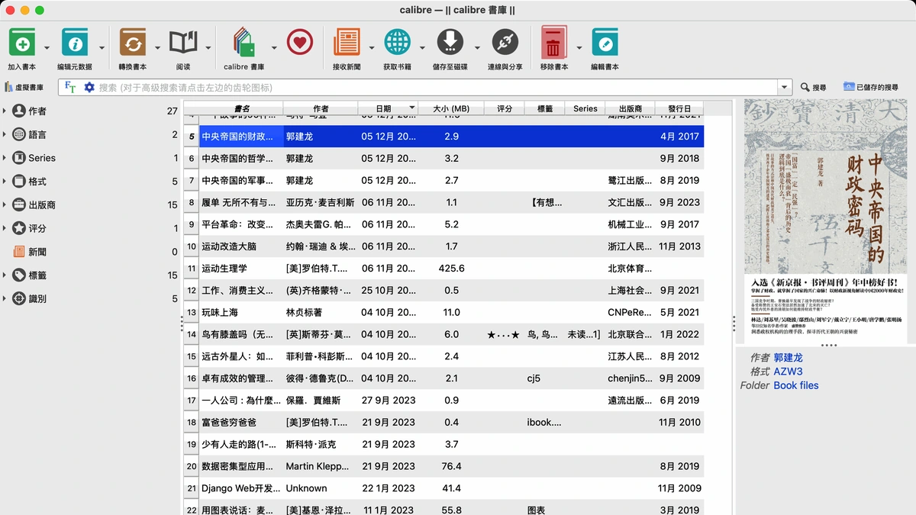The height and width of the screenshot is (515, 916).
Task: Click the heart donate icon
Action: coord(300,43)
